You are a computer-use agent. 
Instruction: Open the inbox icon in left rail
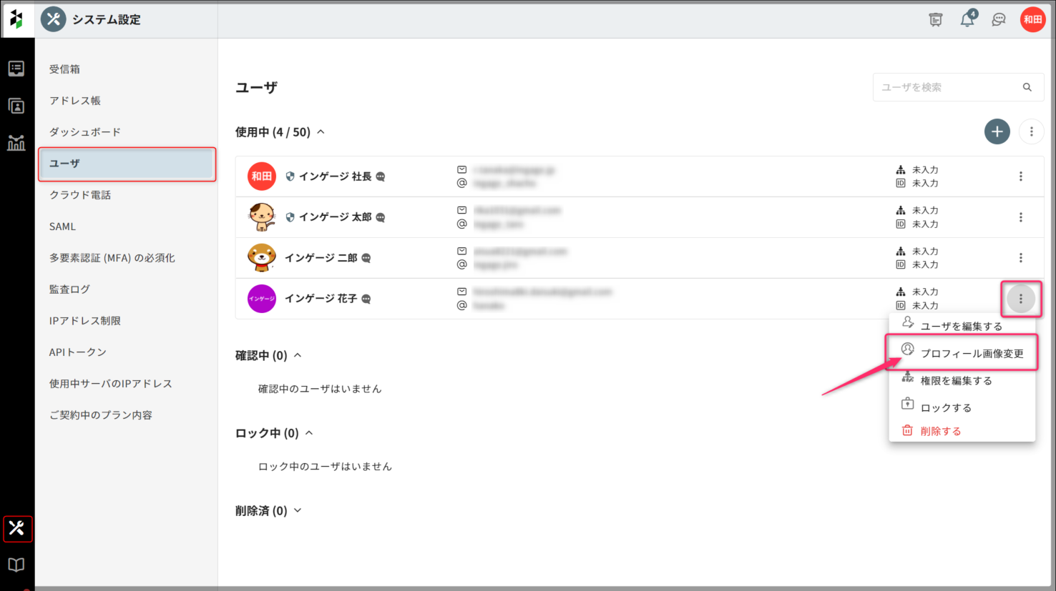tap(16, 69)
